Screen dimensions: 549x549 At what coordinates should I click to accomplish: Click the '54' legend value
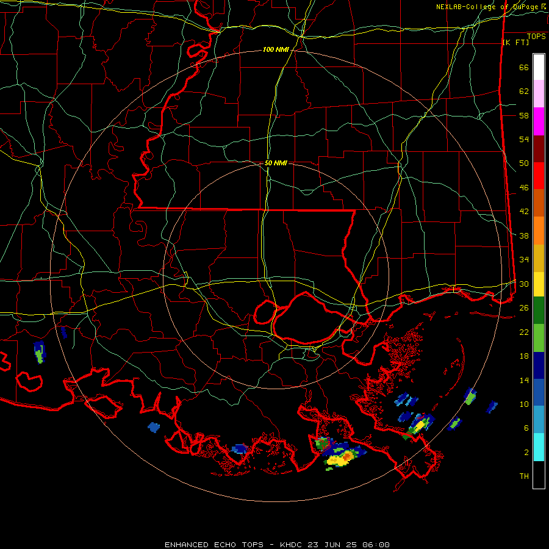[x=524, y=139]
